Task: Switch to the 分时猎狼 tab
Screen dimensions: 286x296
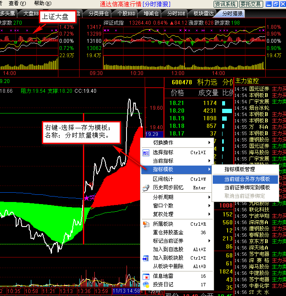Action: (x=232, y=14)
